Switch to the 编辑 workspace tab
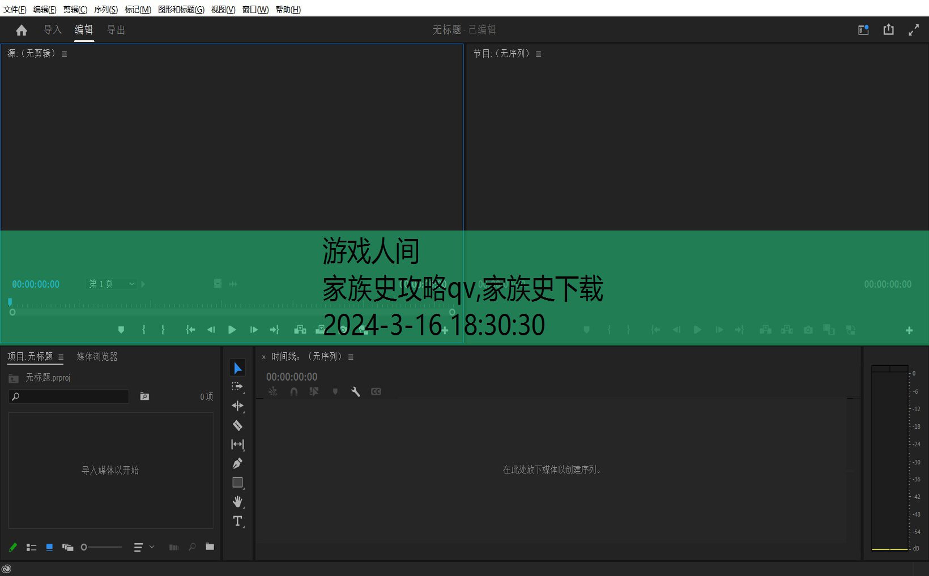Image resolution: width=929 pixels, height=576 pixels. pos(84,30)
